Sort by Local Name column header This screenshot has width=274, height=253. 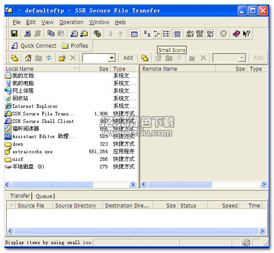(42, 69)
